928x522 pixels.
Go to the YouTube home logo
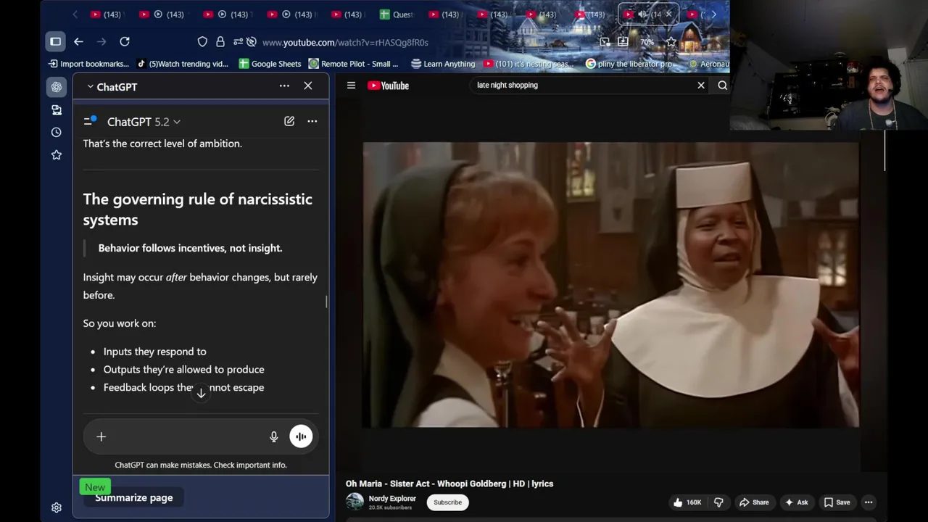click(388, 86)
